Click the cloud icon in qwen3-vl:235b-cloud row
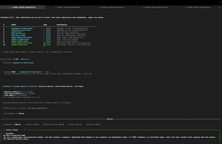222x144 pixels. point(44,39)
